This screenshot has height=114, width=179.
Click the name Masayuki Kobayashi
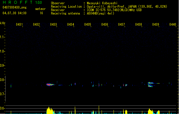pos(102,3)
